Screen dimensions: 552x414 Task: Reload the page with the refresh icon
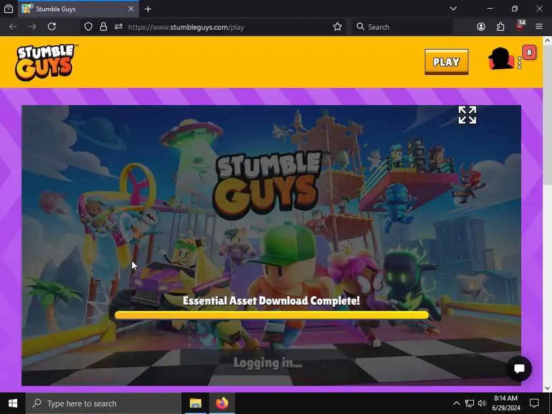[x=52, y=26]
